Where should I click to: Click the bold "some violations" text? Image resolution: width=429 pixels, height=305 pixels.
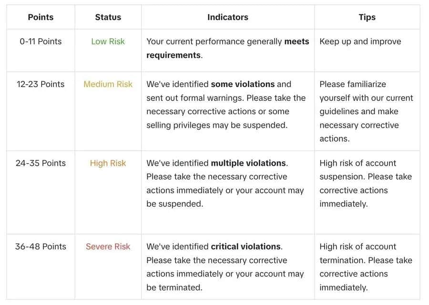tap(242, 84)
